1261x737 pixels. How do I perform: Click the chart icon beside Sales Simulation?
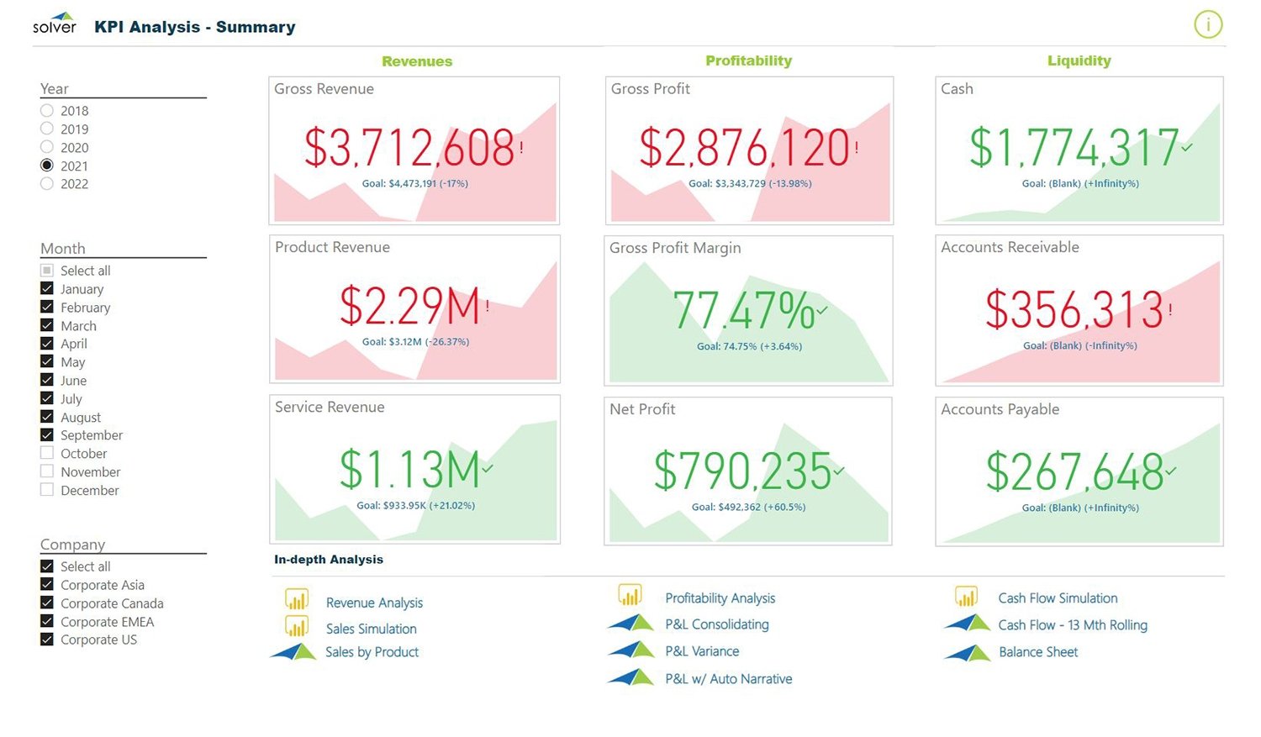[x=297, y=626]
